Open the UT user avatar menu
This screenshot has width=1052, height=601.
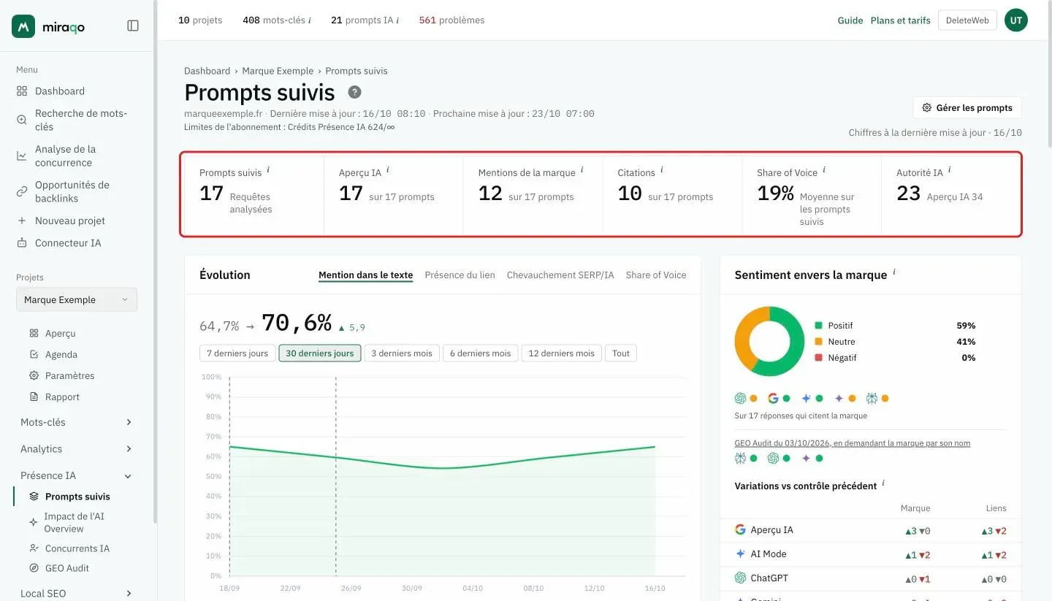click(1015, 20)
